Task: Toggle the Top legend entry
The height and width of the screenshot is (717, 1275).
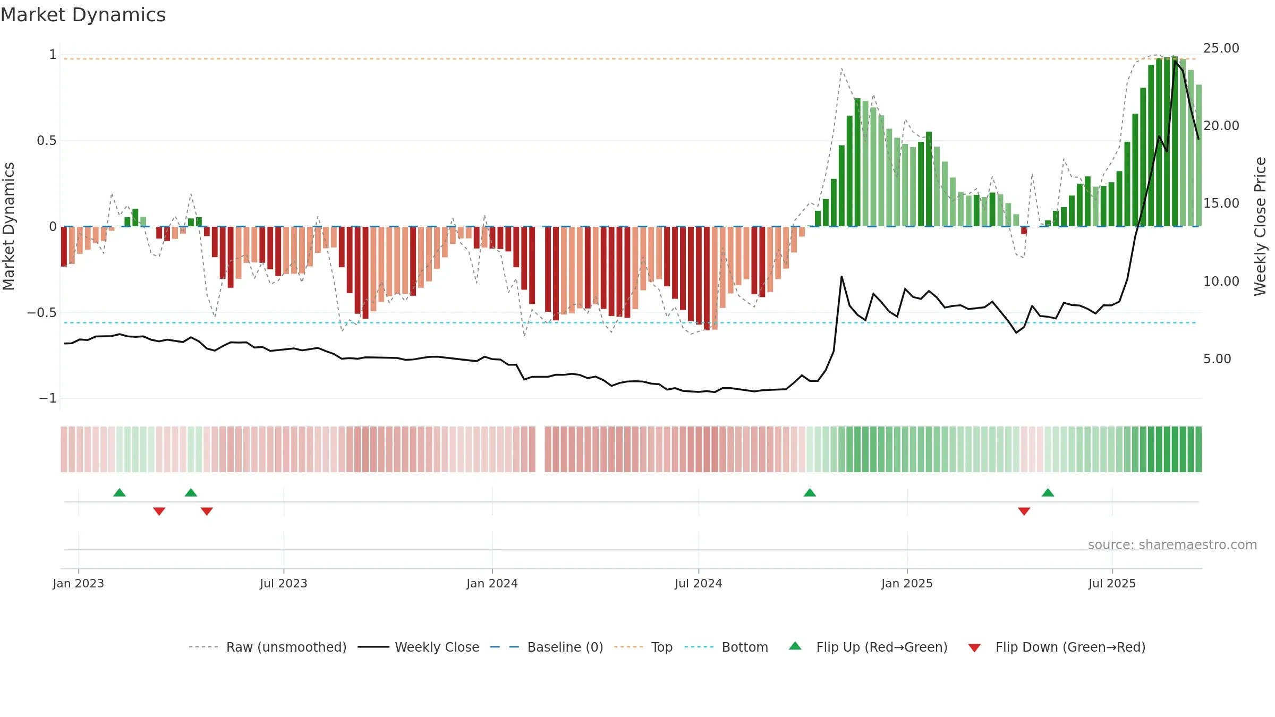Action: click(643, 647)
